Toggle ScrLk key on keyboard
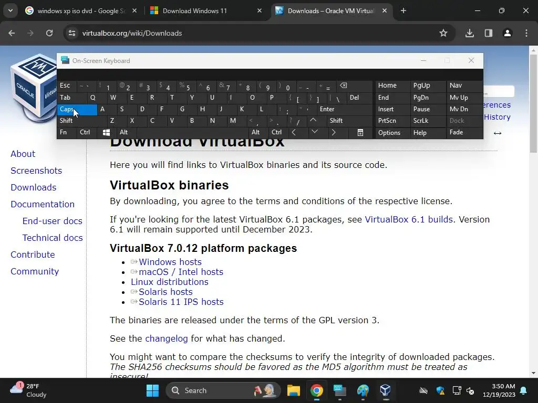The width and height of the screenshot is (538, 403). coord(428,121)
